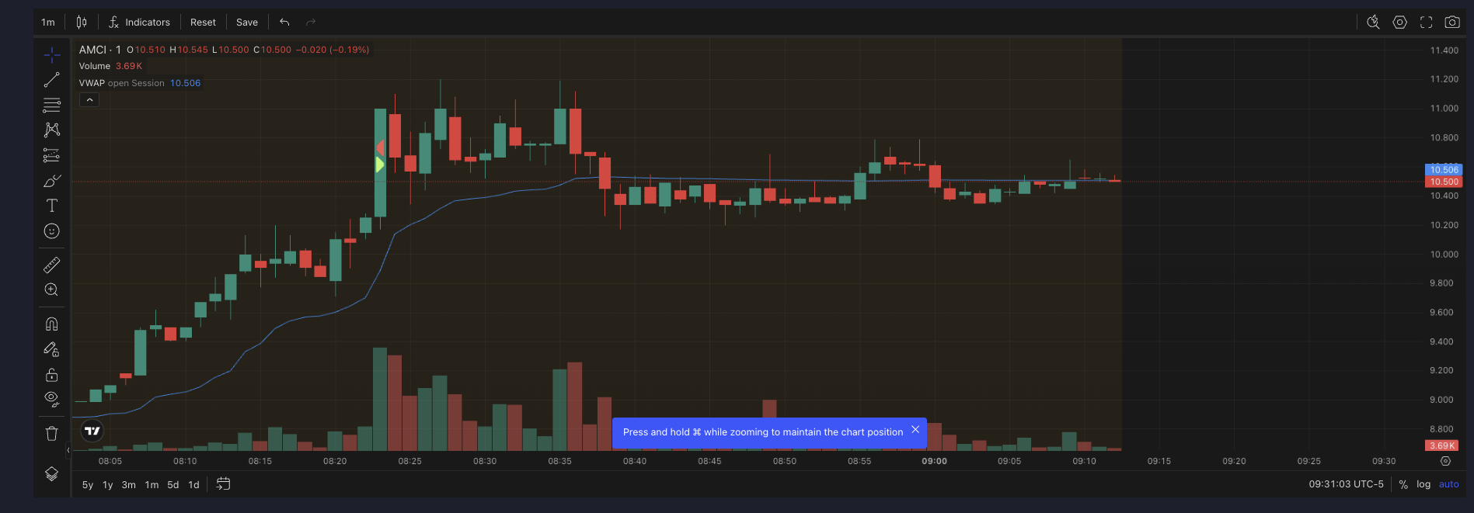Choose the text annotation tool
The height and width of the screenshot is (513, 1474).
tap(52, 206)
